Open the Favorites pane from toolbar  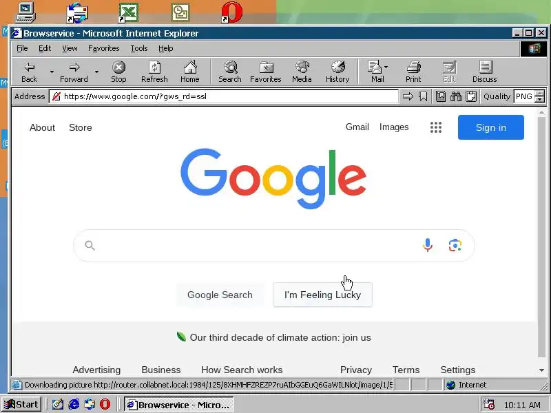[266, 72]
